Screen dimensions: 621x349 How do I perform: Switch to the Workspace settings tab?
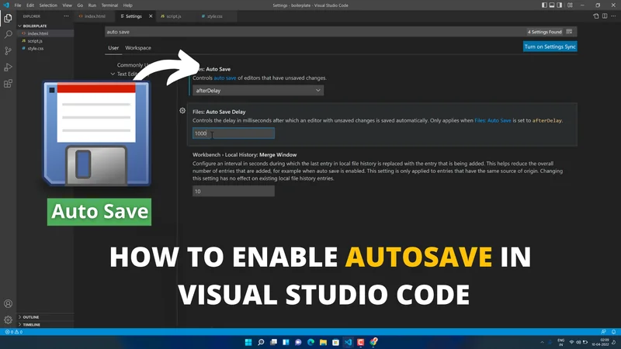(x=138, y=48)
